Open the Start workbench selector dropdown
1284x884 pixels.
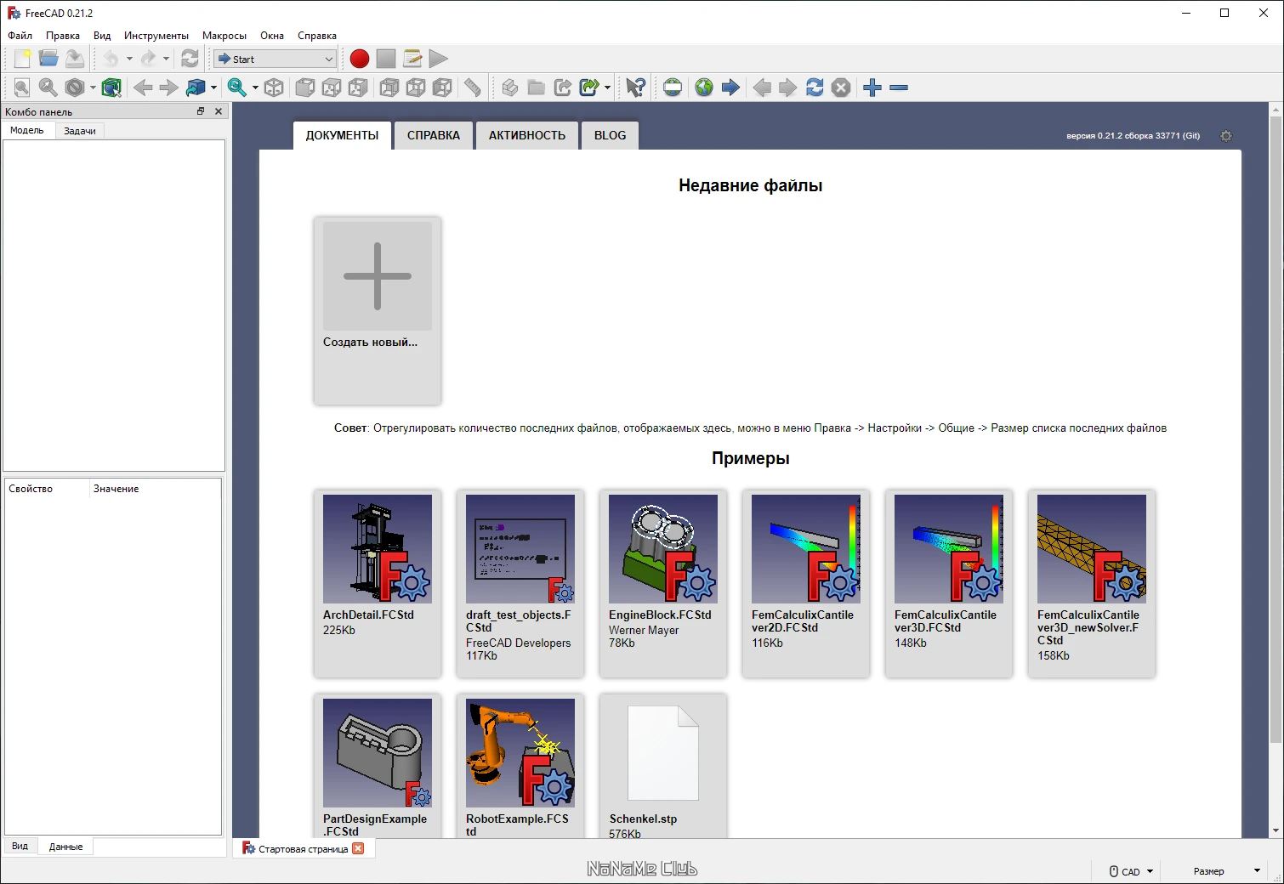[x=276, y=59]
